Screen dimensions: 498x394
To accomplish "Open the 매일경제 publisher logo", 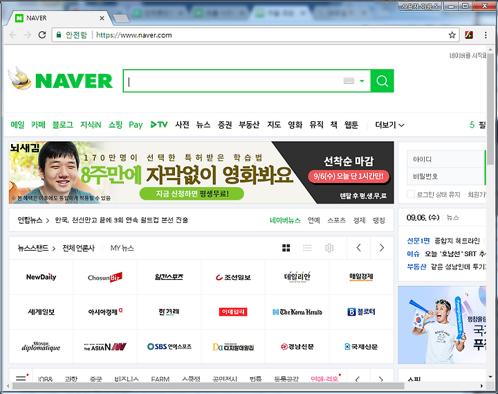I will point(362,277).
